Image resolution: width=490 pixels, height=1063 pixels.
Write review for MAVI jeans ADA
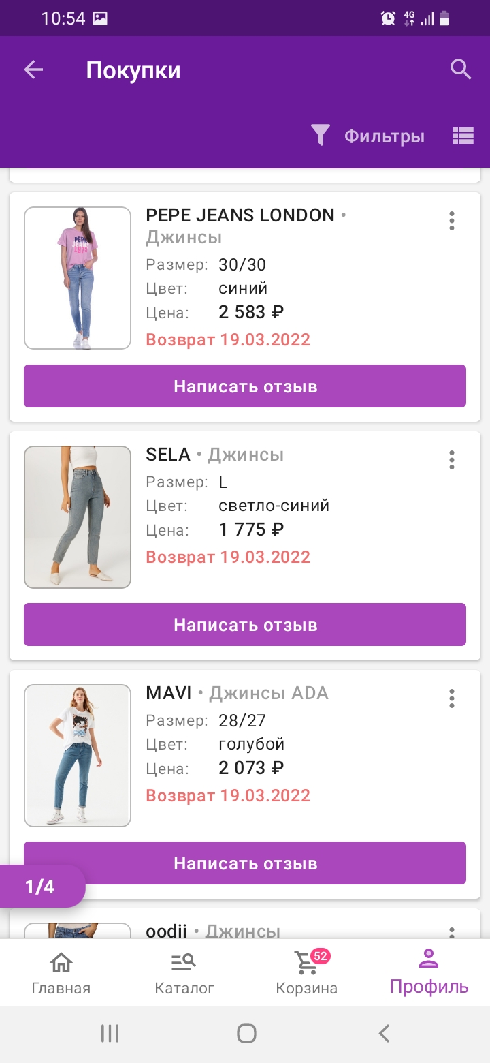[x=245, y=863]
